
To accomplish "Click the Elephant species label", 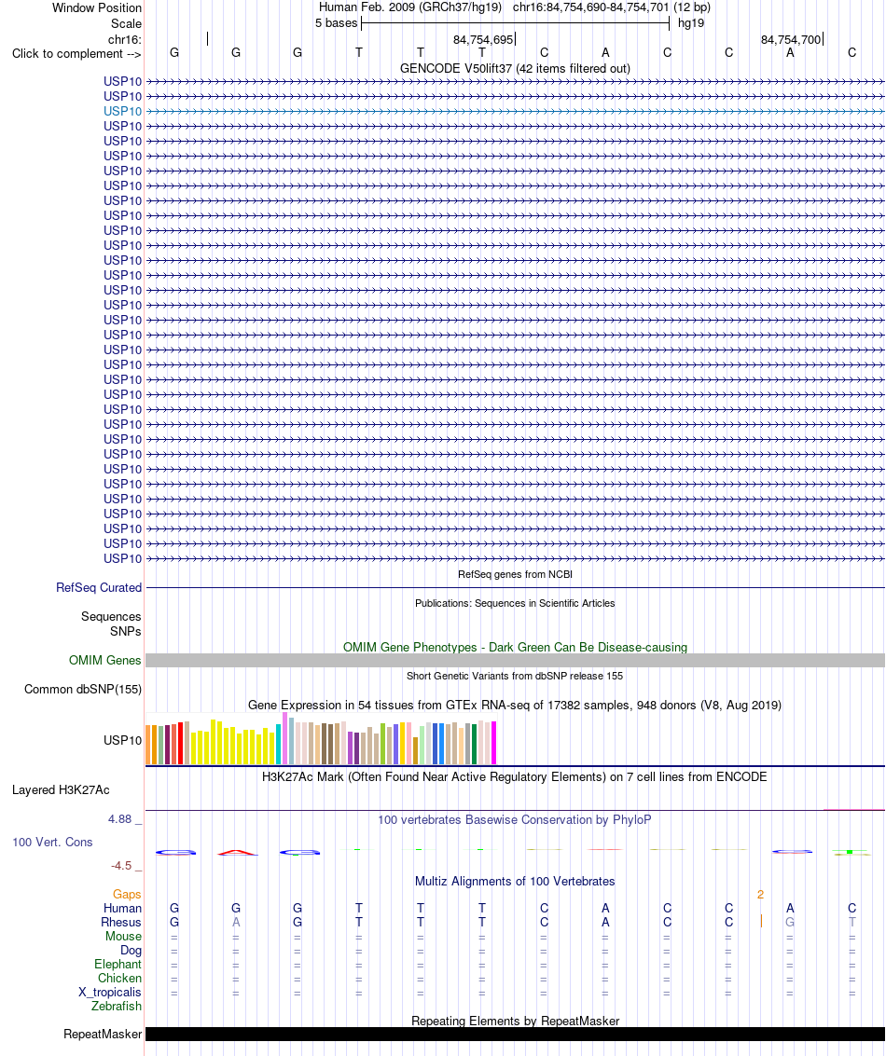I will tap(118, 964).
